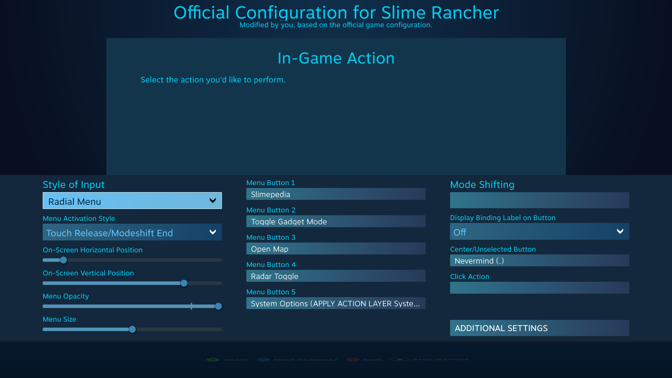672x378 pixels.
Task: Toggle Menu Activation to Touch Release
Action: [x=132, y=233]
